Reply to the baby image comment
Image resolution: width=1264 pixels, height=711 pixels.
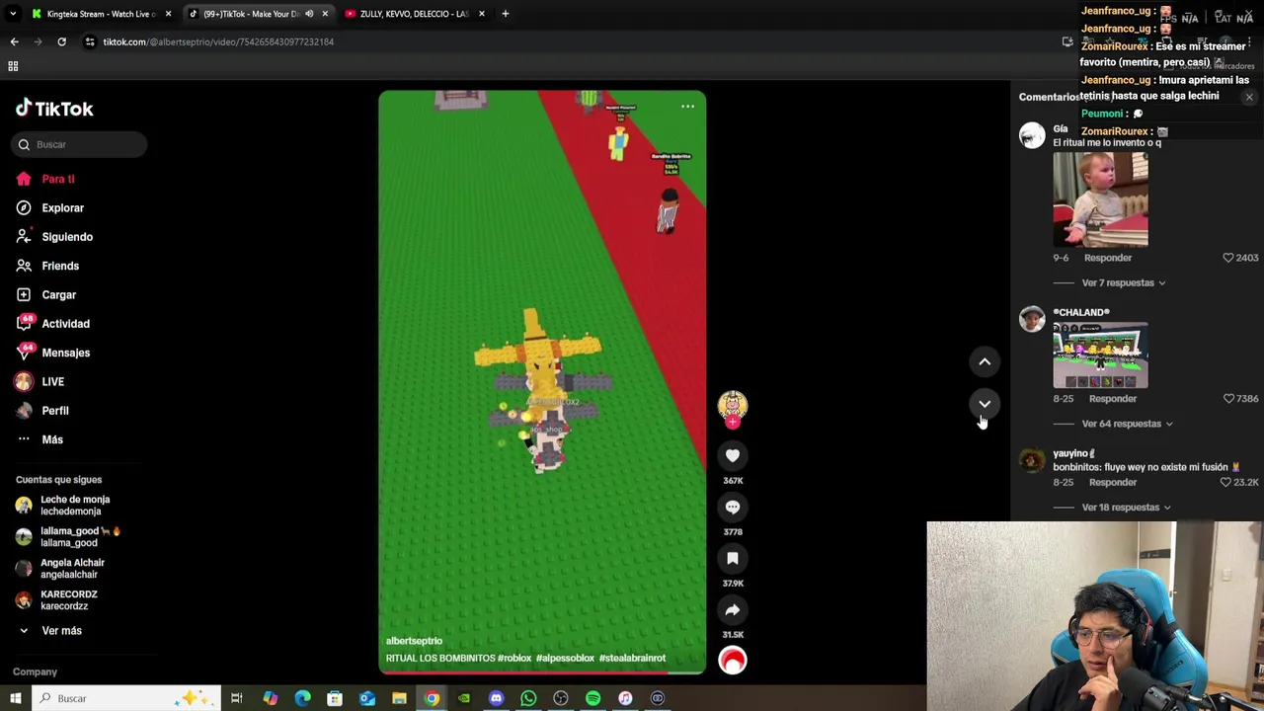coord(1108,258)
